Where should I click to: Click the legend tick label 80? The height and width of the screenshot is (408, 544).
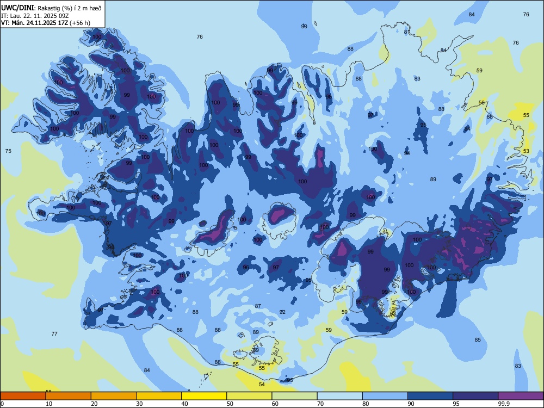[x=366, y=404]
